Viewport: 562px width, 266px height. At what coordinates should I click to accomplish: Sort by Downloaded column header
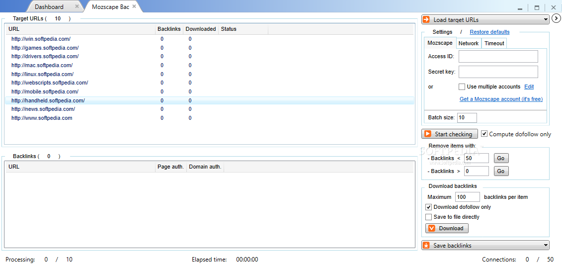[201, 29]
